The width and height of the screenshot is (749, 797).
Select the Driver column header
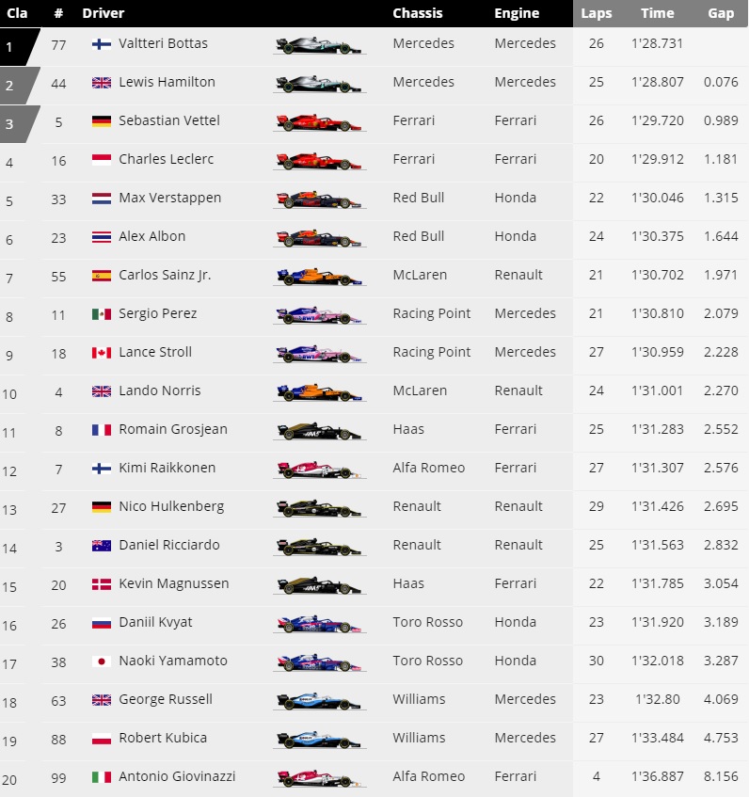[x=104, y=13]
